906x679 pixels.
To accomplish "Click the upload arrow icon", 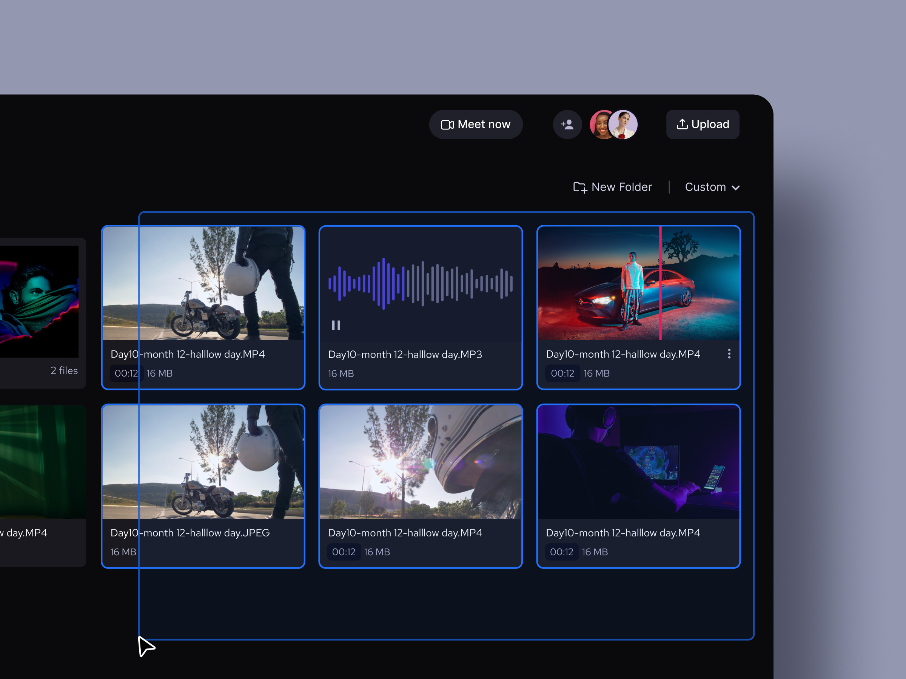I will [x=682, y=124].
